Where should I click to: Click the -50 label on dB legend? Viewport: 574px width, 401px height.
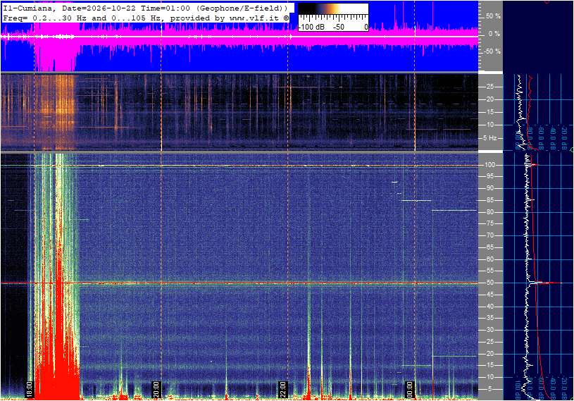click(339, 27)
